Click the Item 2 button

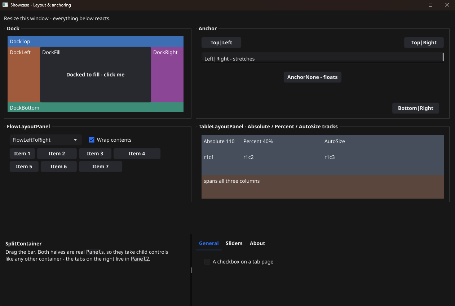tap(57, 154)
